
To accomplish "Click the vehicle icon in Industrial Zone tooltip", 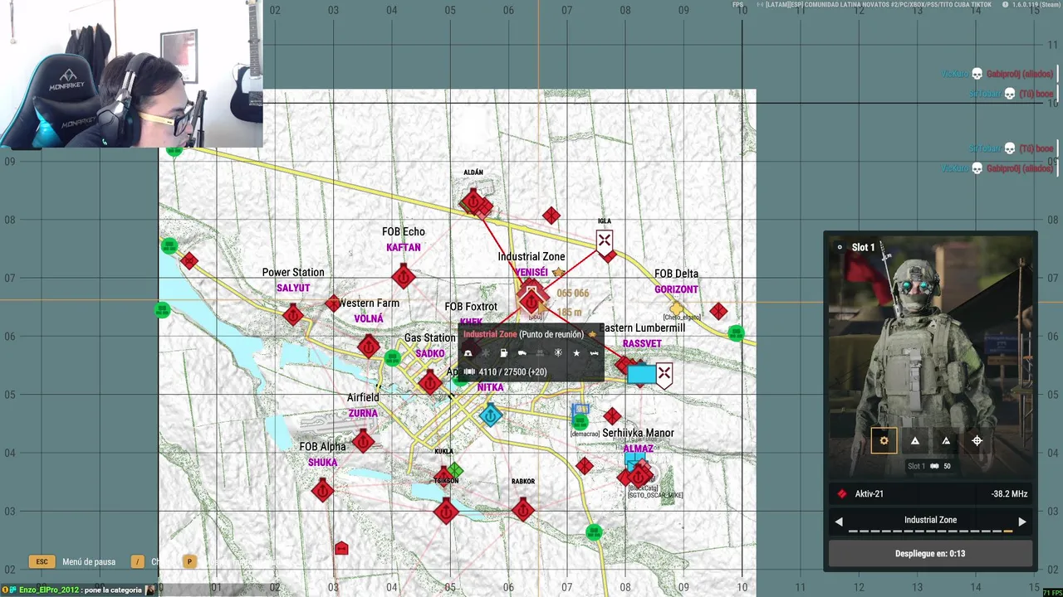I will coord(522,353).
